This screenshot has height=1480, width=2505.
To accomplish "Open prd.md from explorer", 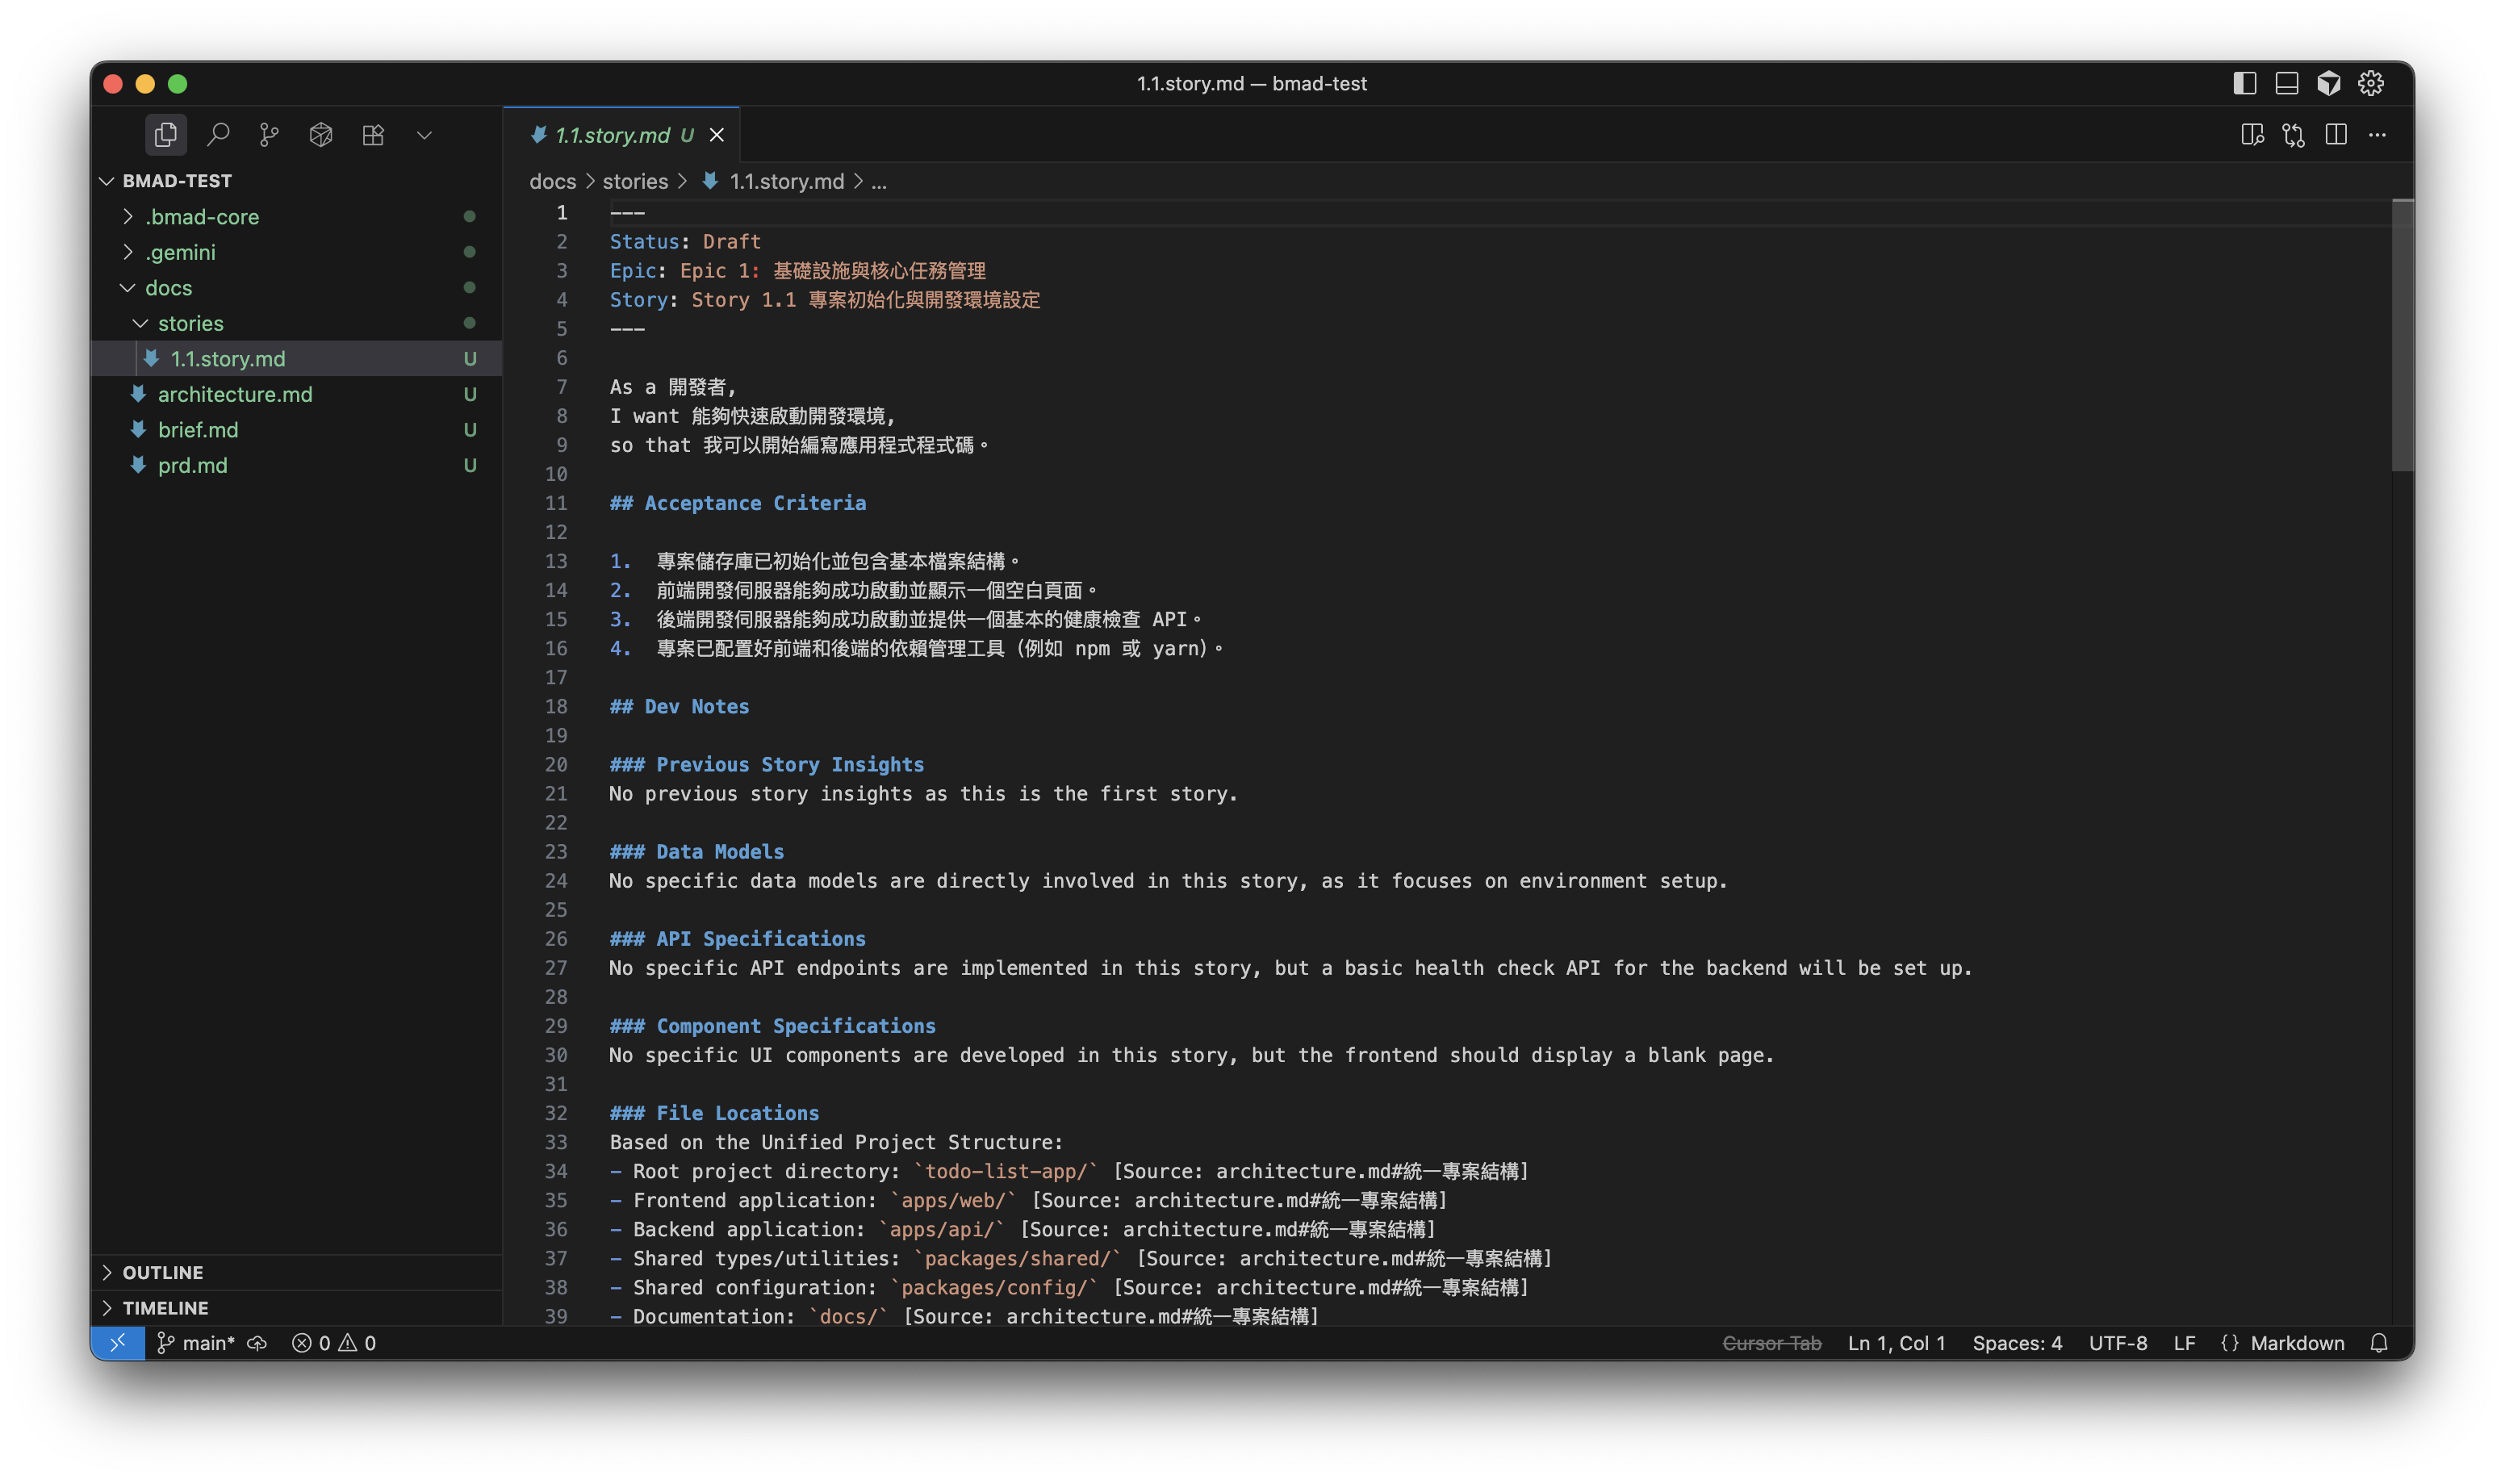I will click(x=297, y=465).
